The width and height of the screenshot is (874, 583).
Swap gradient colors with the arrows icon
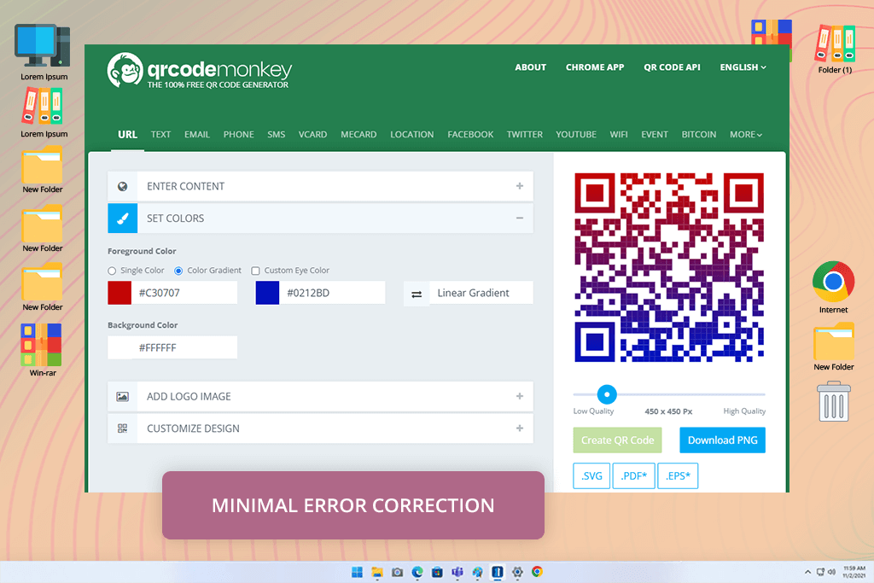[x=417, y=294]
